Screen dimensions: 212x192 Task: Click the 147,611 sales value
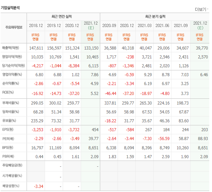coord(36,48)
